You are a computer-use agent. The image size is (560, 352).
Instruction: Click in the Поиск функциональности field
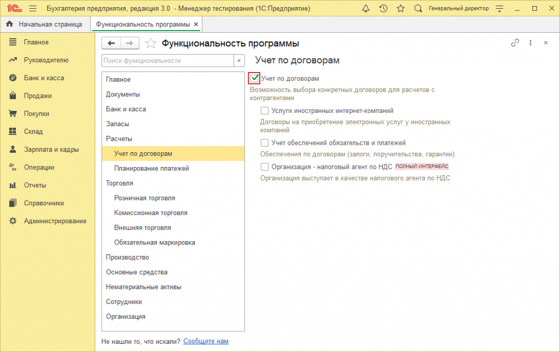pyautogui.click(x=168, y=61)
